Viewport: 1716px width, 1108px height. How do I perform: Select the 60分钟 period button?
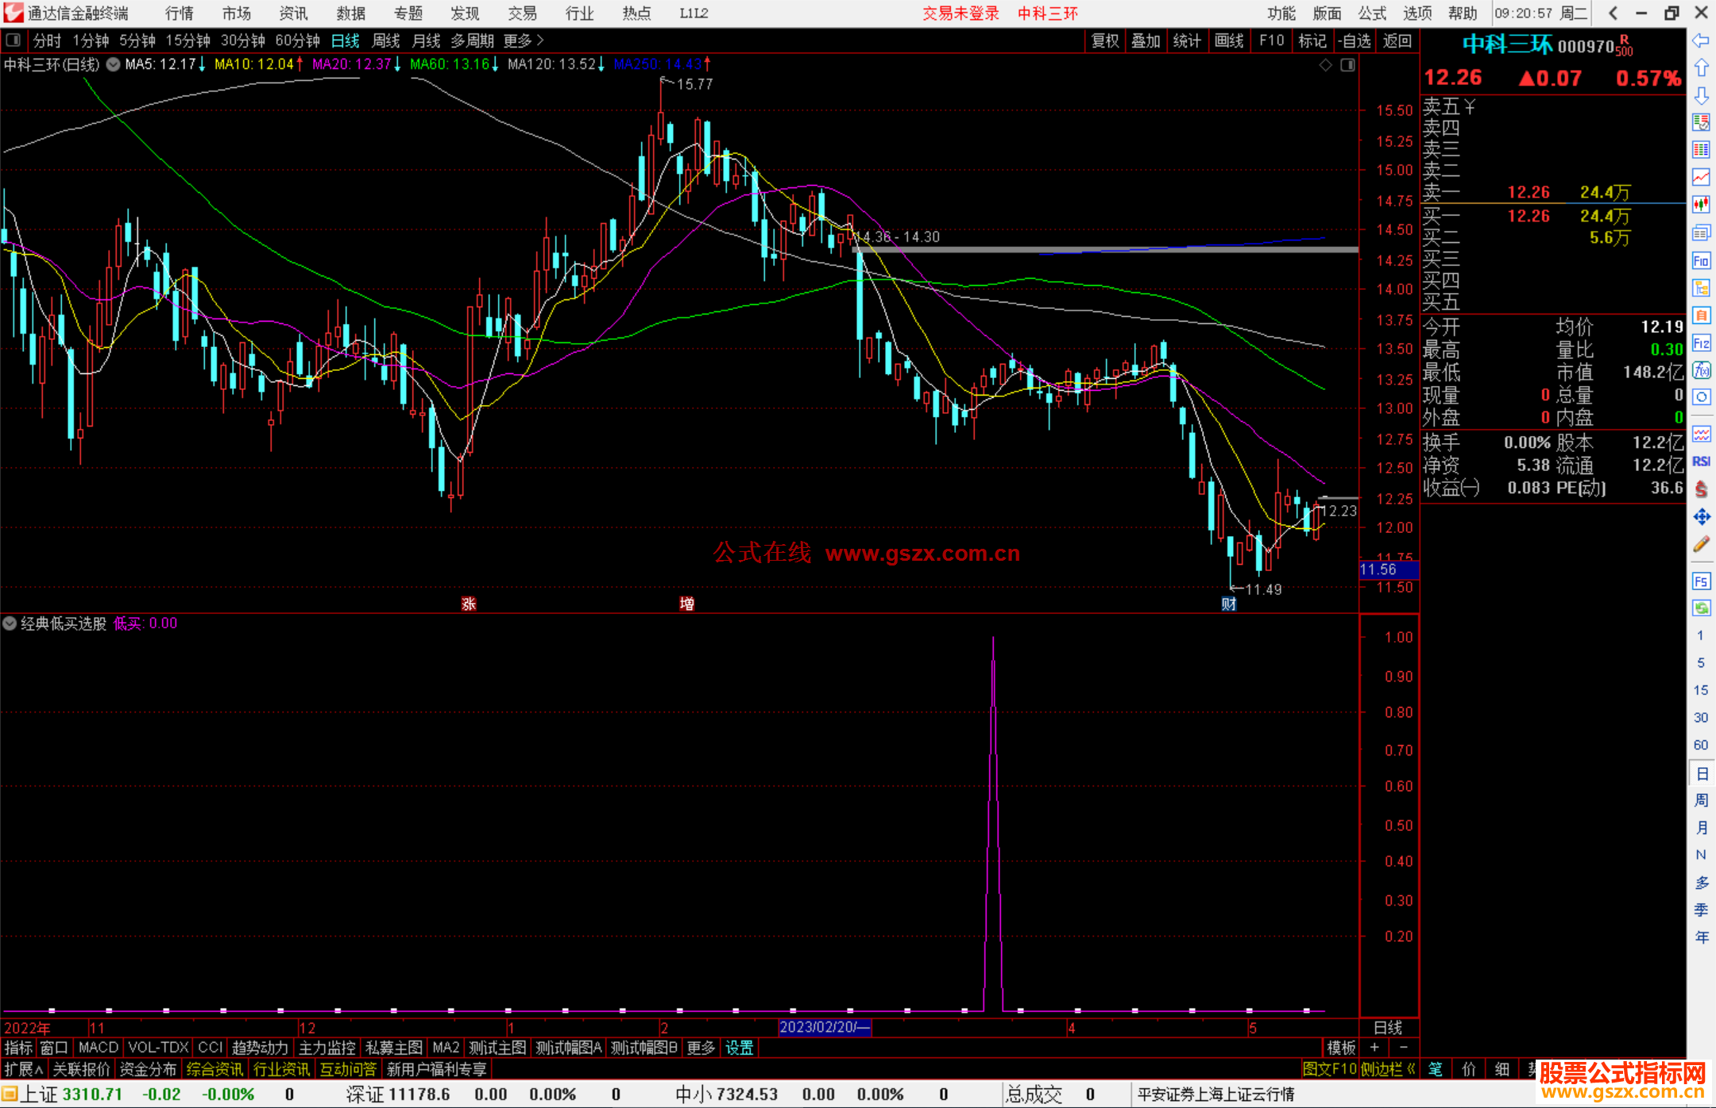pyautogui.click(x=297, y=41)
